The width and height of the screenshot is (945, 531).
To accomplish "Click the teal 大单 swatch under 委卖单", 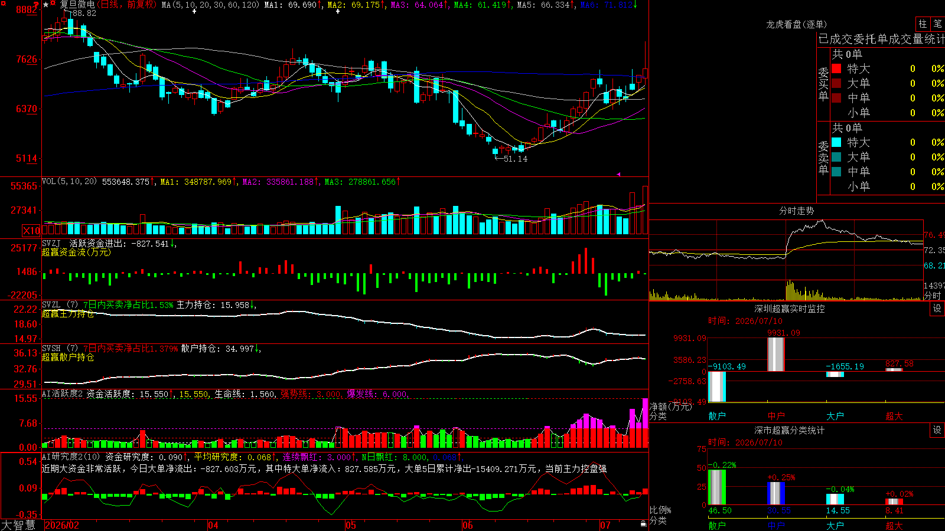I will click(836, 157).
